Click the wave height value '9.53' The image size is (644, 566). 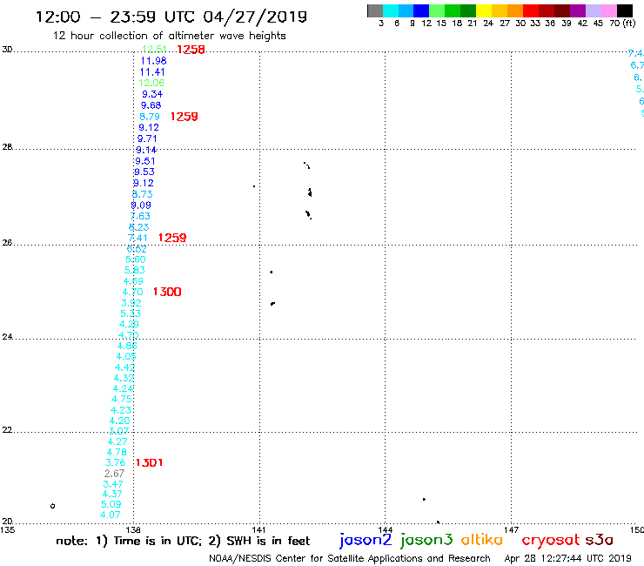pos(144,172)
